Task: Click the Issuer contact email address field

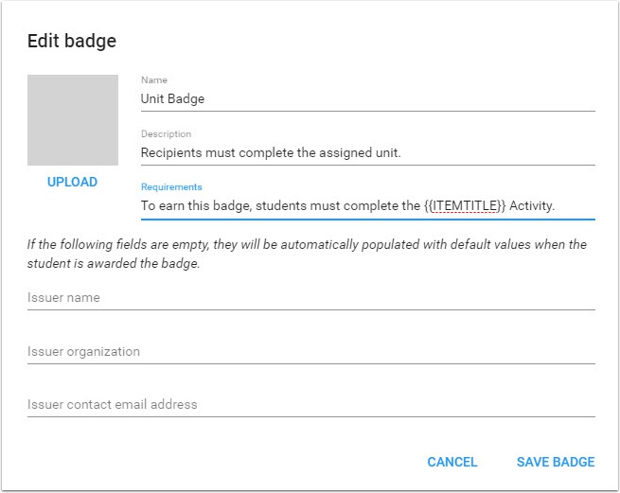Action: pyautogui.click(x=310, y=405)
